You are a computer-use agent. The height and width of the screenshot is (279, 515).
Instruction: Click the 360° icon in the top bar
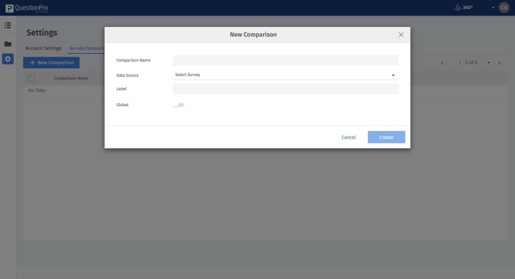457,7
